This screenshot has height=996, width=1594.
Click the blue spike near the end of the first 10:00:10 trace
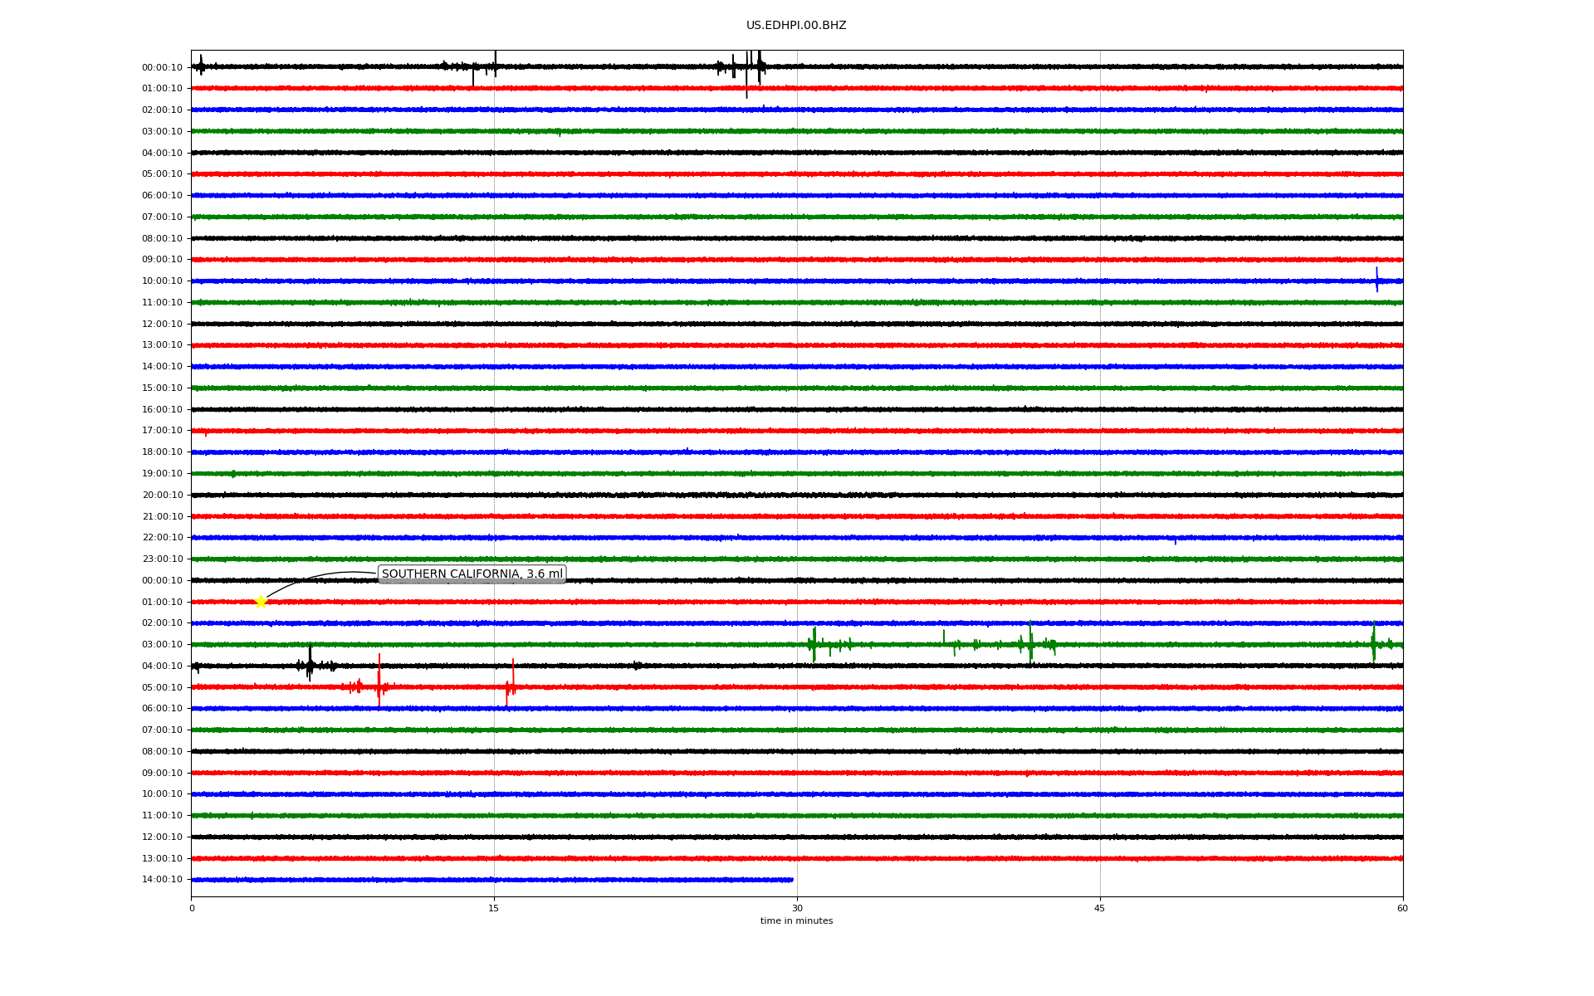click(x=1376, y=280)
